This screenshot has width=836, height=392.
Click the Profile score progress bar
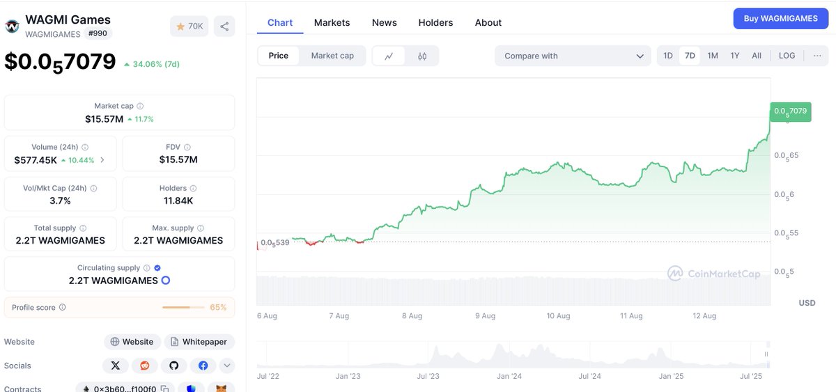(183, 307)
